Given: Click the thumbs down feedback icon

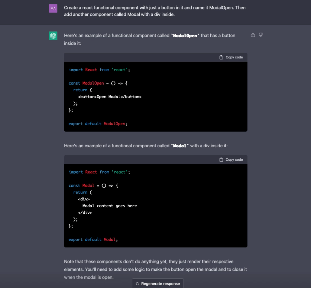Looking at the screenshot, I should point(261,35).
